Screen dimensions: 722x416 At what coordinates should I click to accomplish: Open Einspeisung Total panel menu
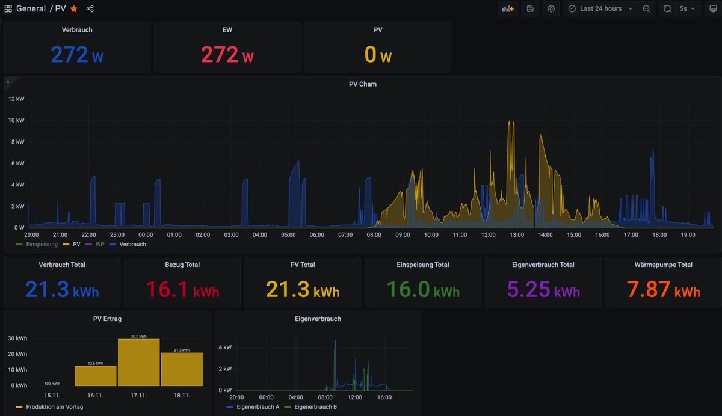423,265
